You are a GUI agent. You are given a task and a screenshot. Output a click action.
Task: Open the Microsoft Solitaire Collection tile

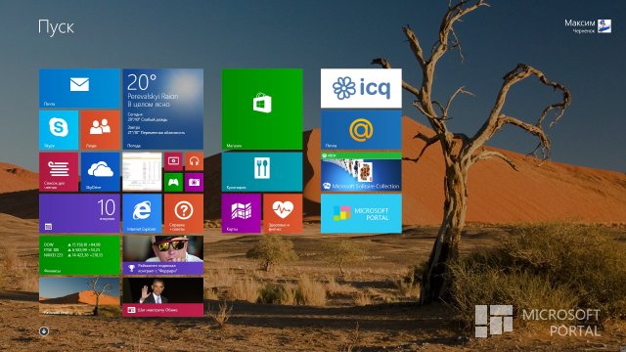361,172
